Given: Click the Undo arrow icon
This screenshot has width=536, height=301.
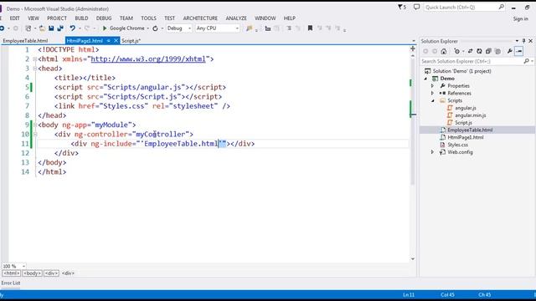Looking at the screenshot, I should [x=73, y=28].
